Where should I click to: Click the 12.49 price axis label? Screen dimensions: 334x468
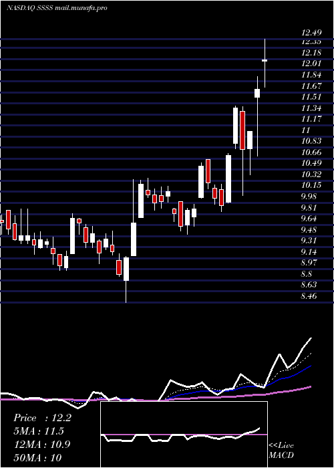click(311, 33)
